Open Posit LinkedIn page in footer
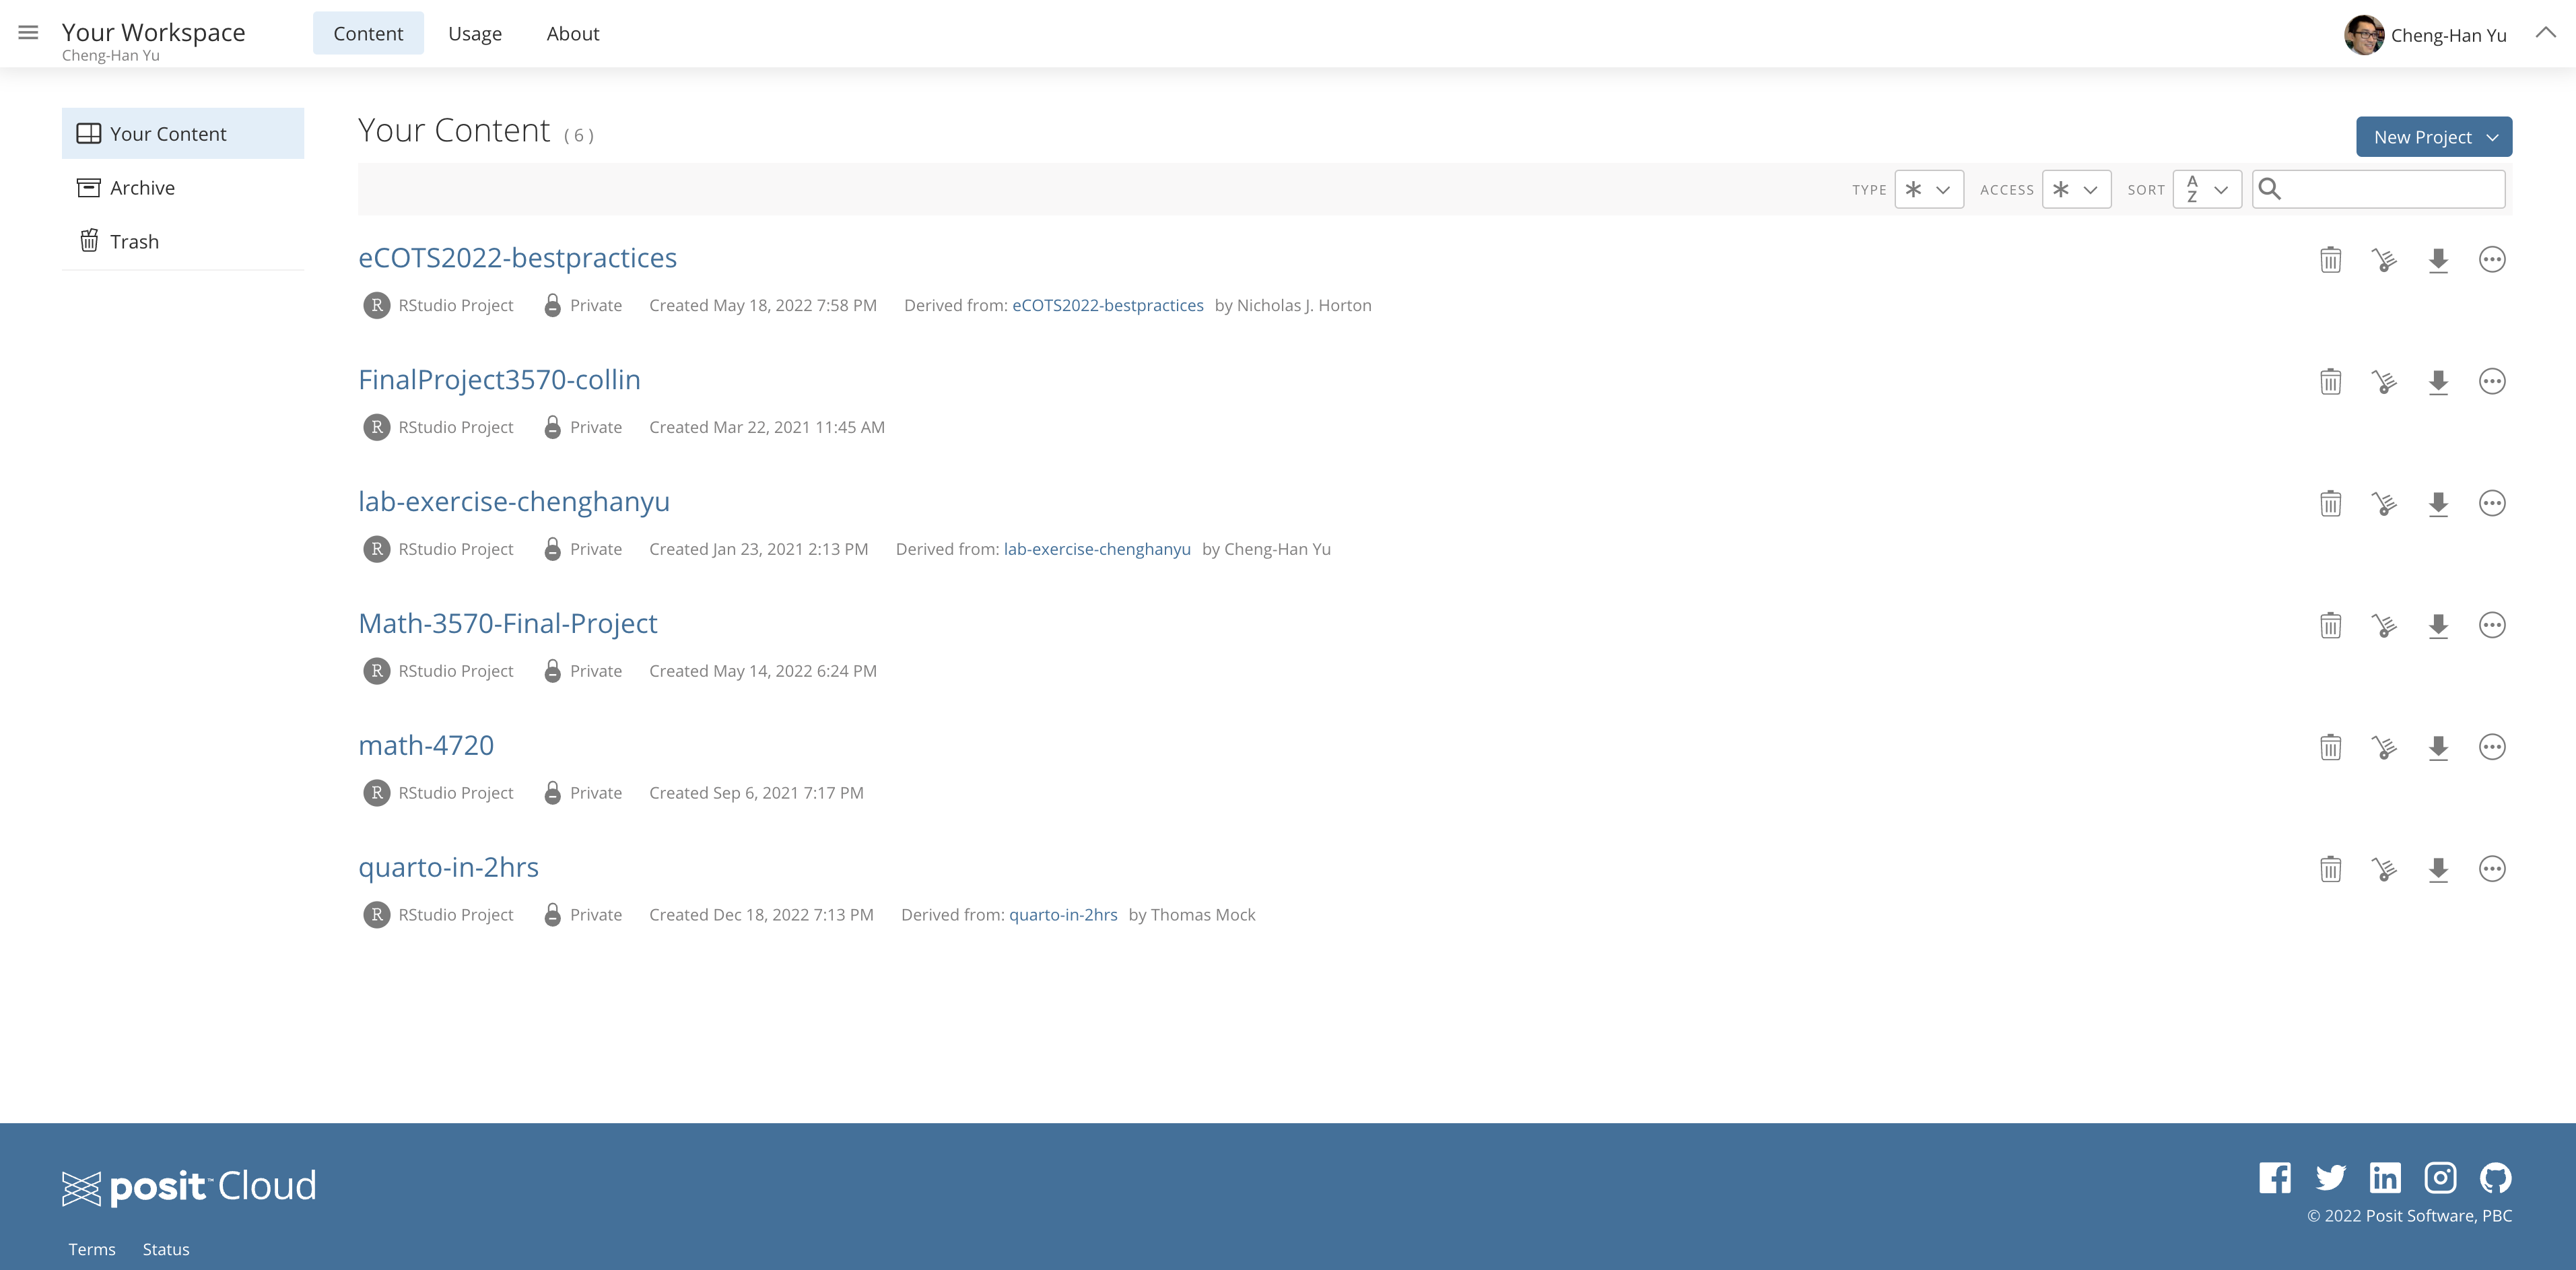Screen dimensions: 2576x1270 pos(2385,1178)
